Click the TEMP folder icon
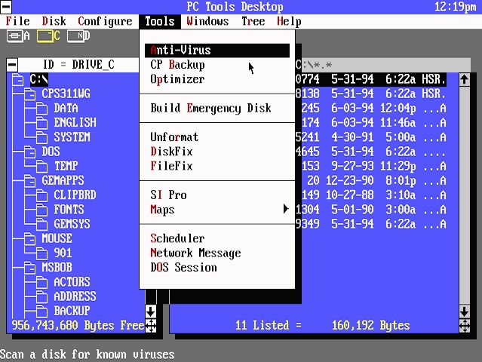The height and width of the screenshot is (362, 482). click(41, 166)
